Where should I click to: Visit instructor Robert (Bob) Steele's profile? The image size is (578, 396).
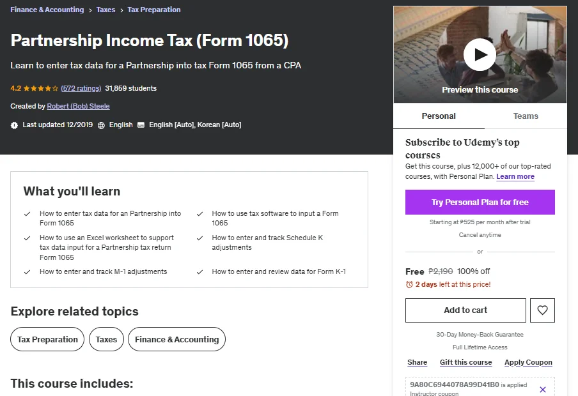(78, 106)
